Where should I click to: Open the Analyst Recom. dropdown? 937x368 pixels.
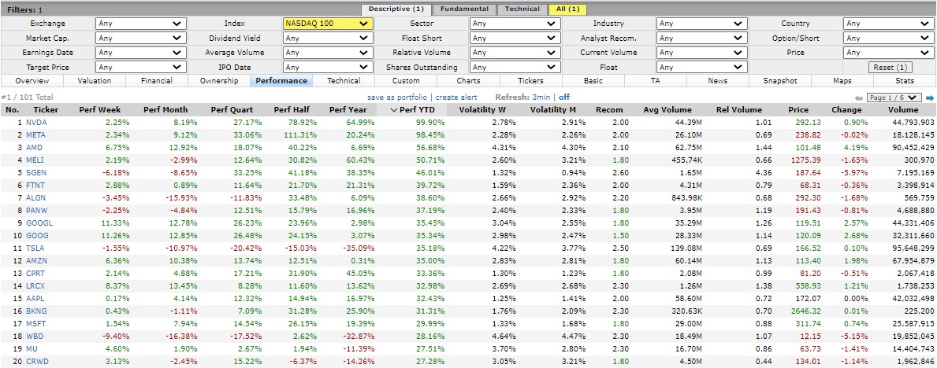[x=701, y=39]
